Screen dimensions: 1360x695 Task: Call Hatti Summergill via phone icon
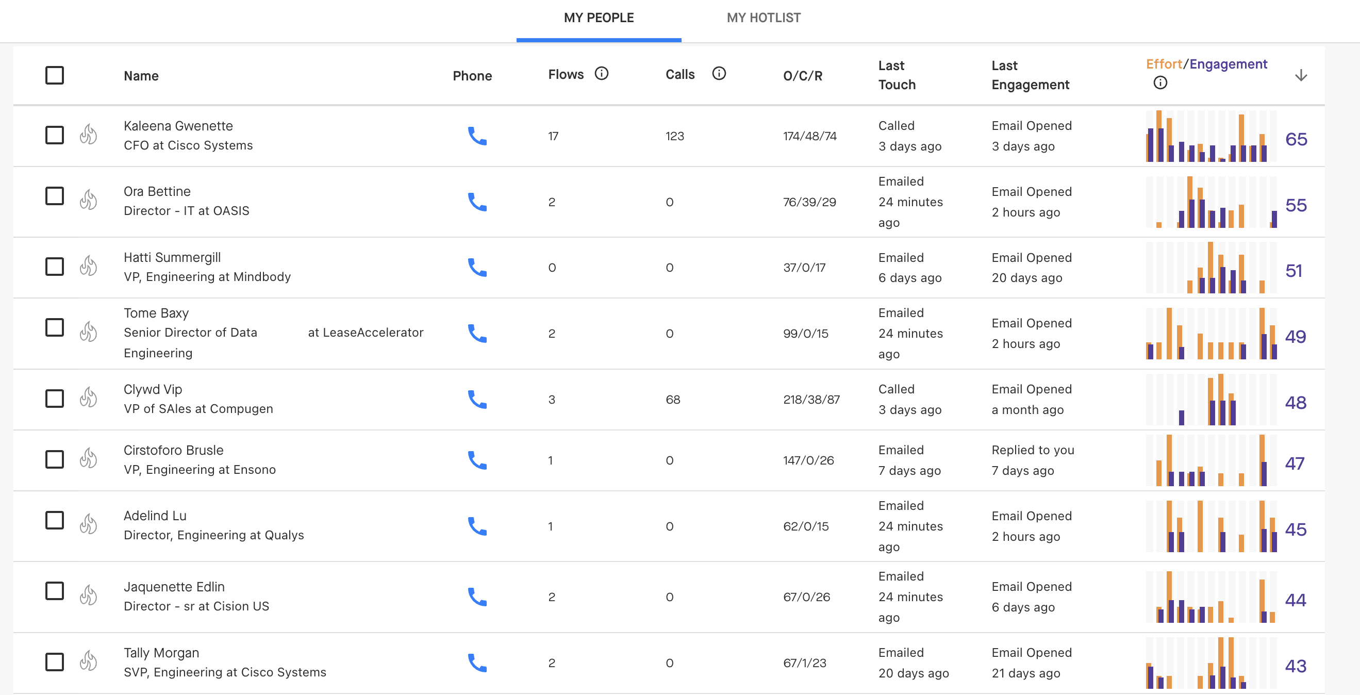click(477, 267)
